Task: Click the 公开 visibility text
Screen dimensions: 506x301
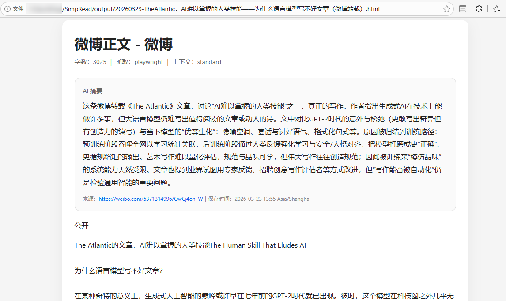Action: tap(81, 226)
